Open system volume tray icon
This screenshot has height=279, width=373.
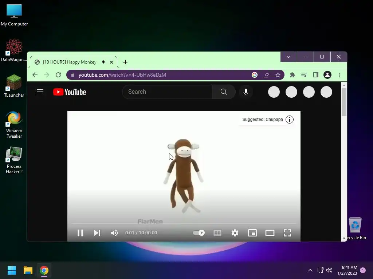329,270
